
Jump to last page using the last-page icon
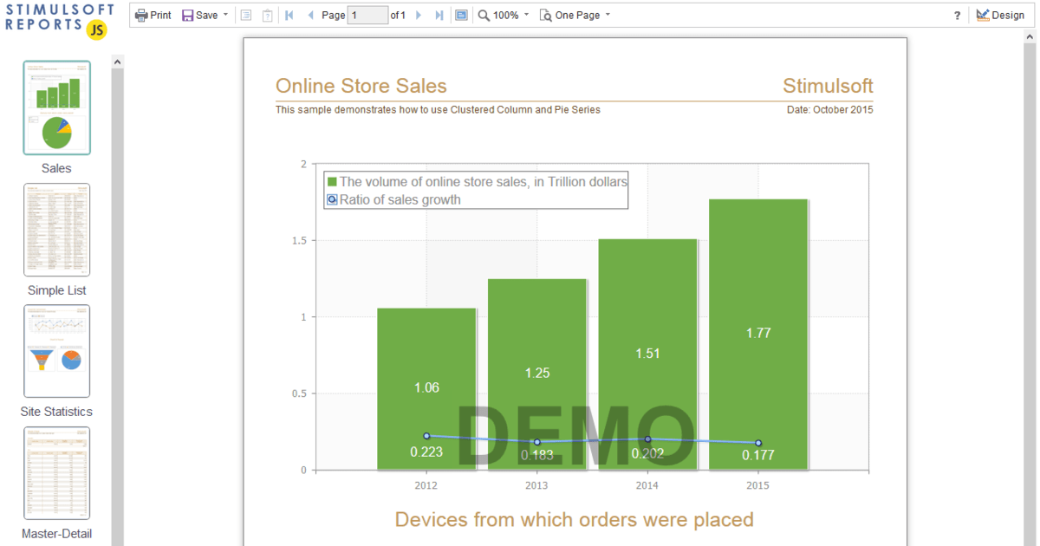[x=439, y=14]
